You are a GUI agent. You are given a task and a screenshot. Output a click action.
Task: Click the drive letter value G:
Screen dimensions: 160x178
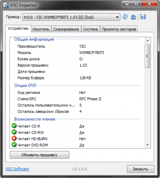pos(81,59)
